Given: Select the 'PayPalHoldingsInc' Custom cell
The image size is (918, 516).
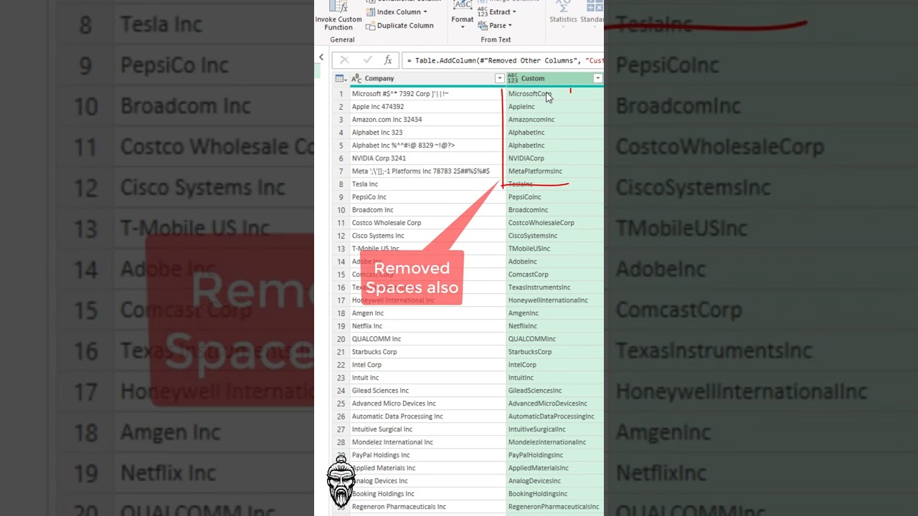Looking at the screenshot, I should (x=554, y=455).
